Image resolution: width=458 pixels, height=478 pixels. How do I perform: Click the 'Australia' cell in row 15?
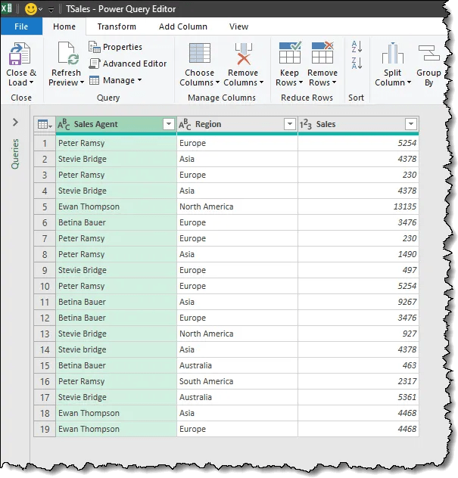(x=238, y=365)
